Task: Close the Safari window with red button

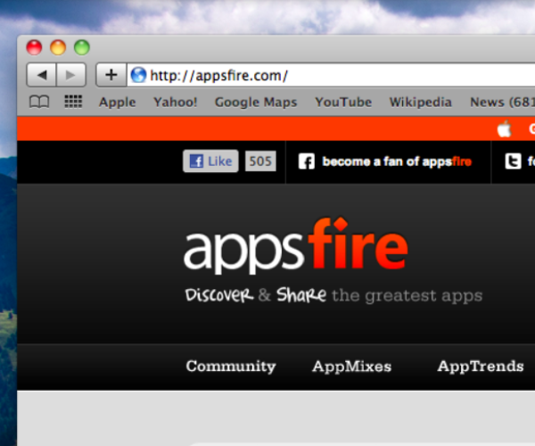Action: 34,47
